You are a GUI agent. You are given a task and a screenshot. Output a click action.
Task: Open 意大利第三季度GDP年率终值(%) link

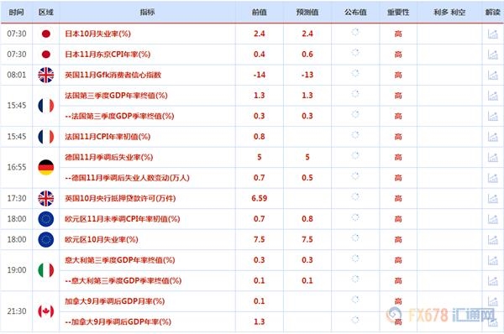pyautogui.click(x=120, y=260)
